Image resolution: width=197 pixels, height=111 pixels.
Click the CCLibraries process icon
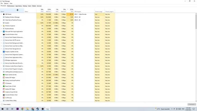4,83
